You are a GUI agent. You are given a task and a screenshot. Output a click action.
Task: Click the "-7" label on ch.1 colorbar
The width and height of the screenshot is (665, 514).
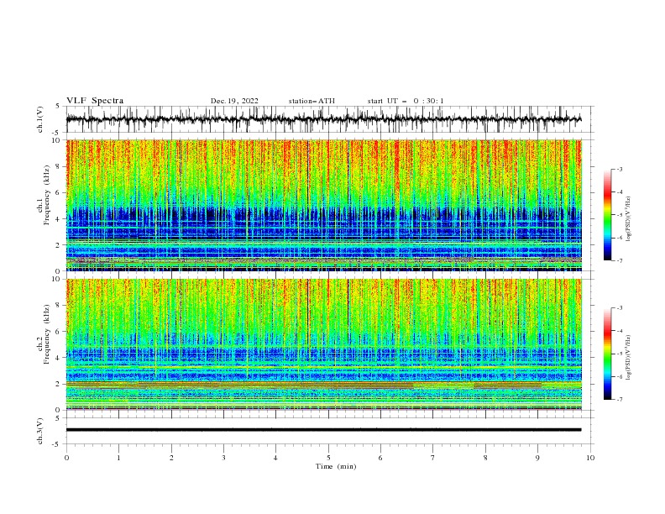click(x=620, y=261)
